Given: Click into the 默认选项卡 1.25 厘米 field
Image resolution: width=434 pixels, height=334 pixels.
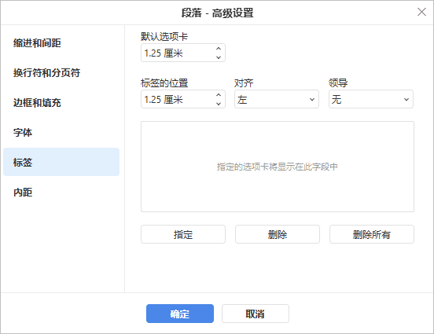Looking at the screenshot, I should click(x=183, y=53).
